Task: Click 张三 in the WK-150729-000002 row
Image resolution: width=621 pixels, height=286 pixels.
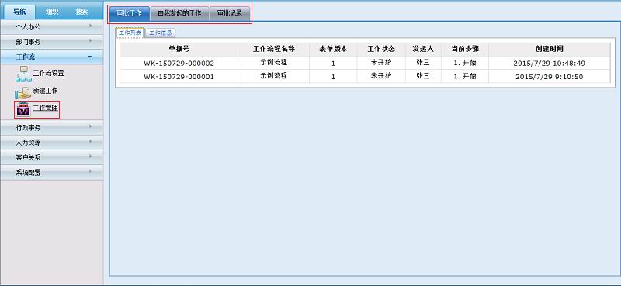Action: click(423, 63)
